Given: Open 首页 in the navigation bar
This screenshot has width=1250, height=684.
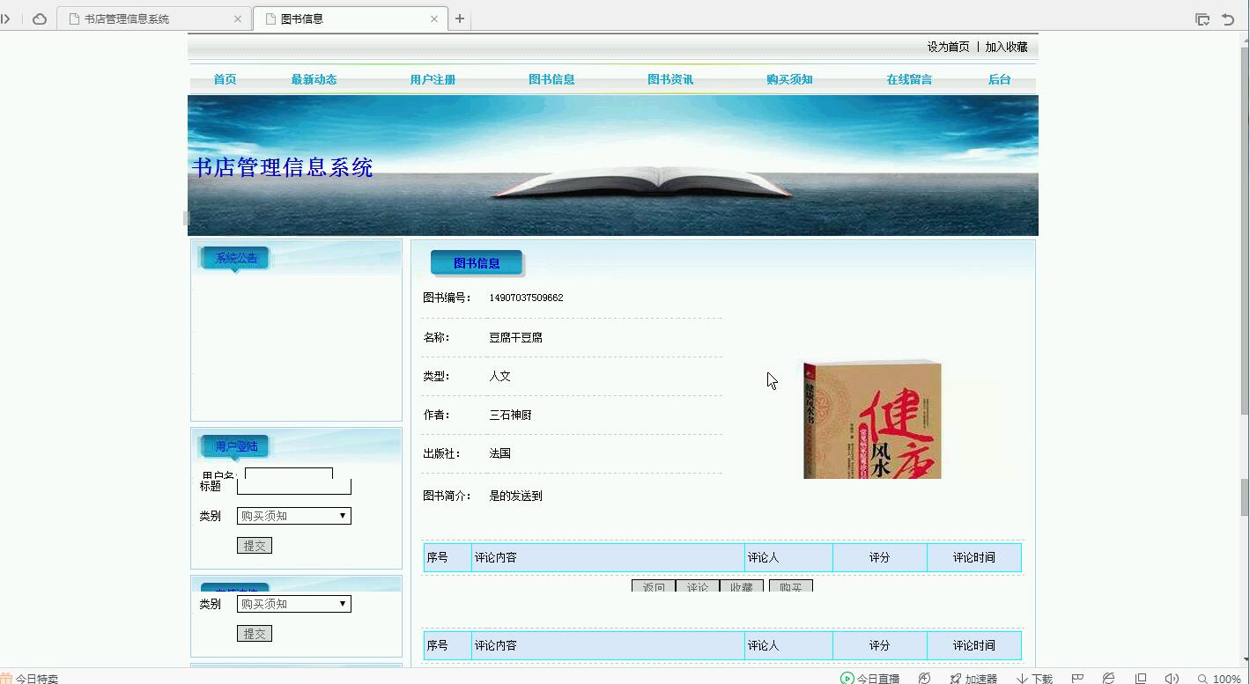Looking at the screenshot, I should (x=225, y=79).
